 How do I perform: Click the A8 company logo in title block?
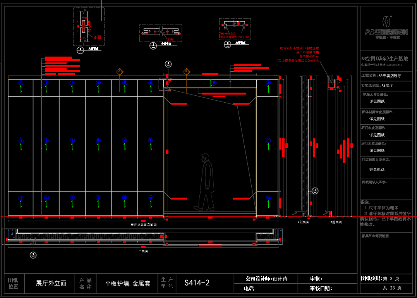pyautogui.click(x=384, y=26)
